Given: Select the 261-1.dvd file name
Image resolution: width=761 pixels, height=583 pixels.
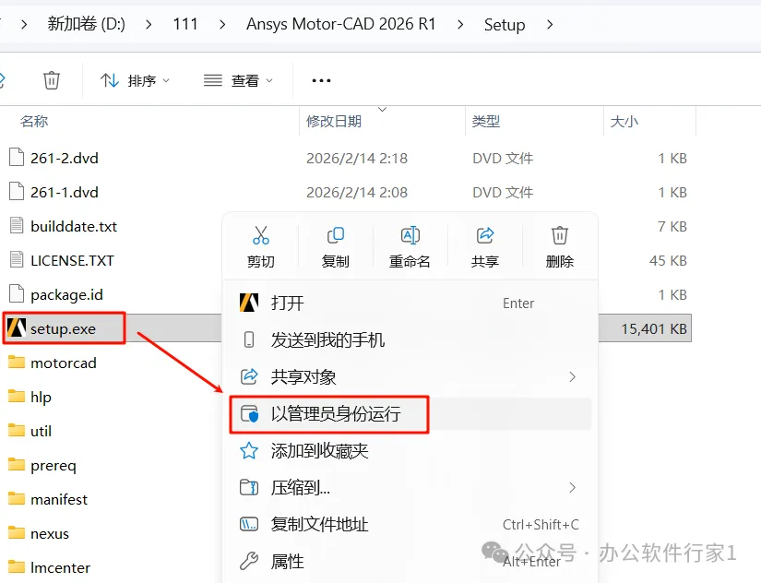Looking at the screenshot, I should pyautogui.click(x=64, y=192).
